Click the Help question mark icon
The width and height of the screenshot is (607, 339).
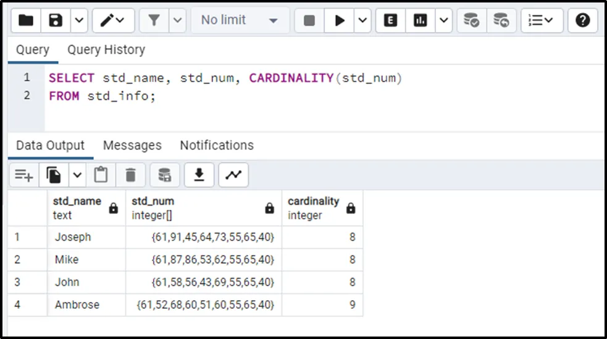[582, 21]
